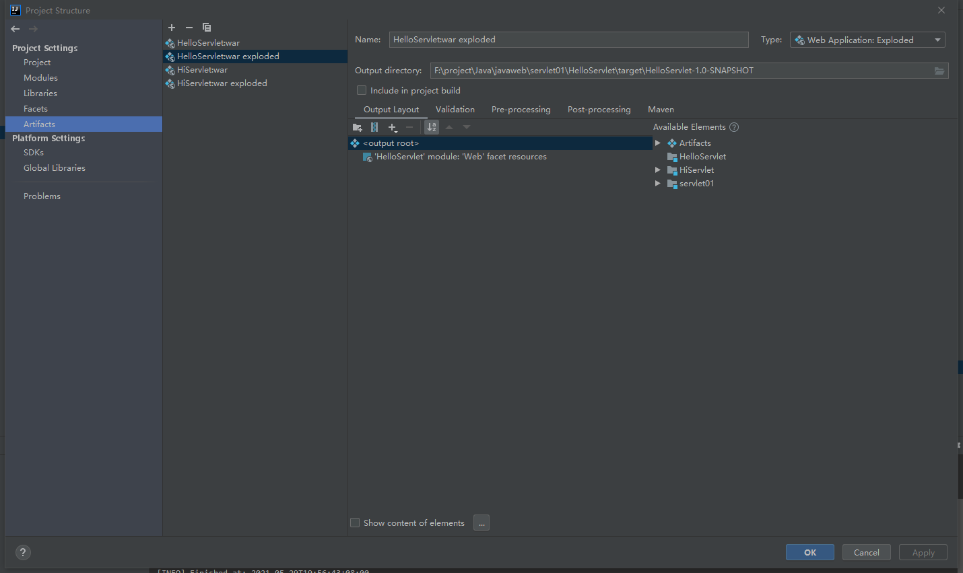The image size is (963, 573).
Task: Toggle sort elements by name and type
Action: (432, 127)
